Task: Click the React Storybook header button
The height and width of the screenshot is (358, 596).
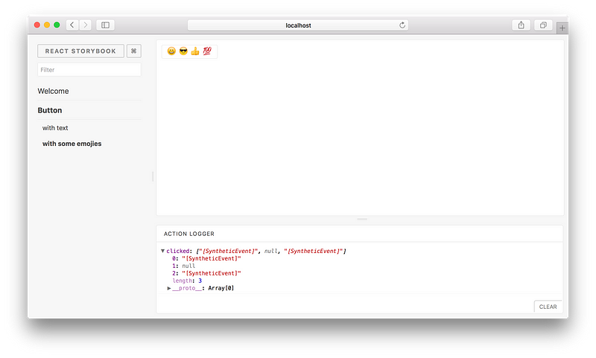Action: pyautogui.click(x=80, y=51)
